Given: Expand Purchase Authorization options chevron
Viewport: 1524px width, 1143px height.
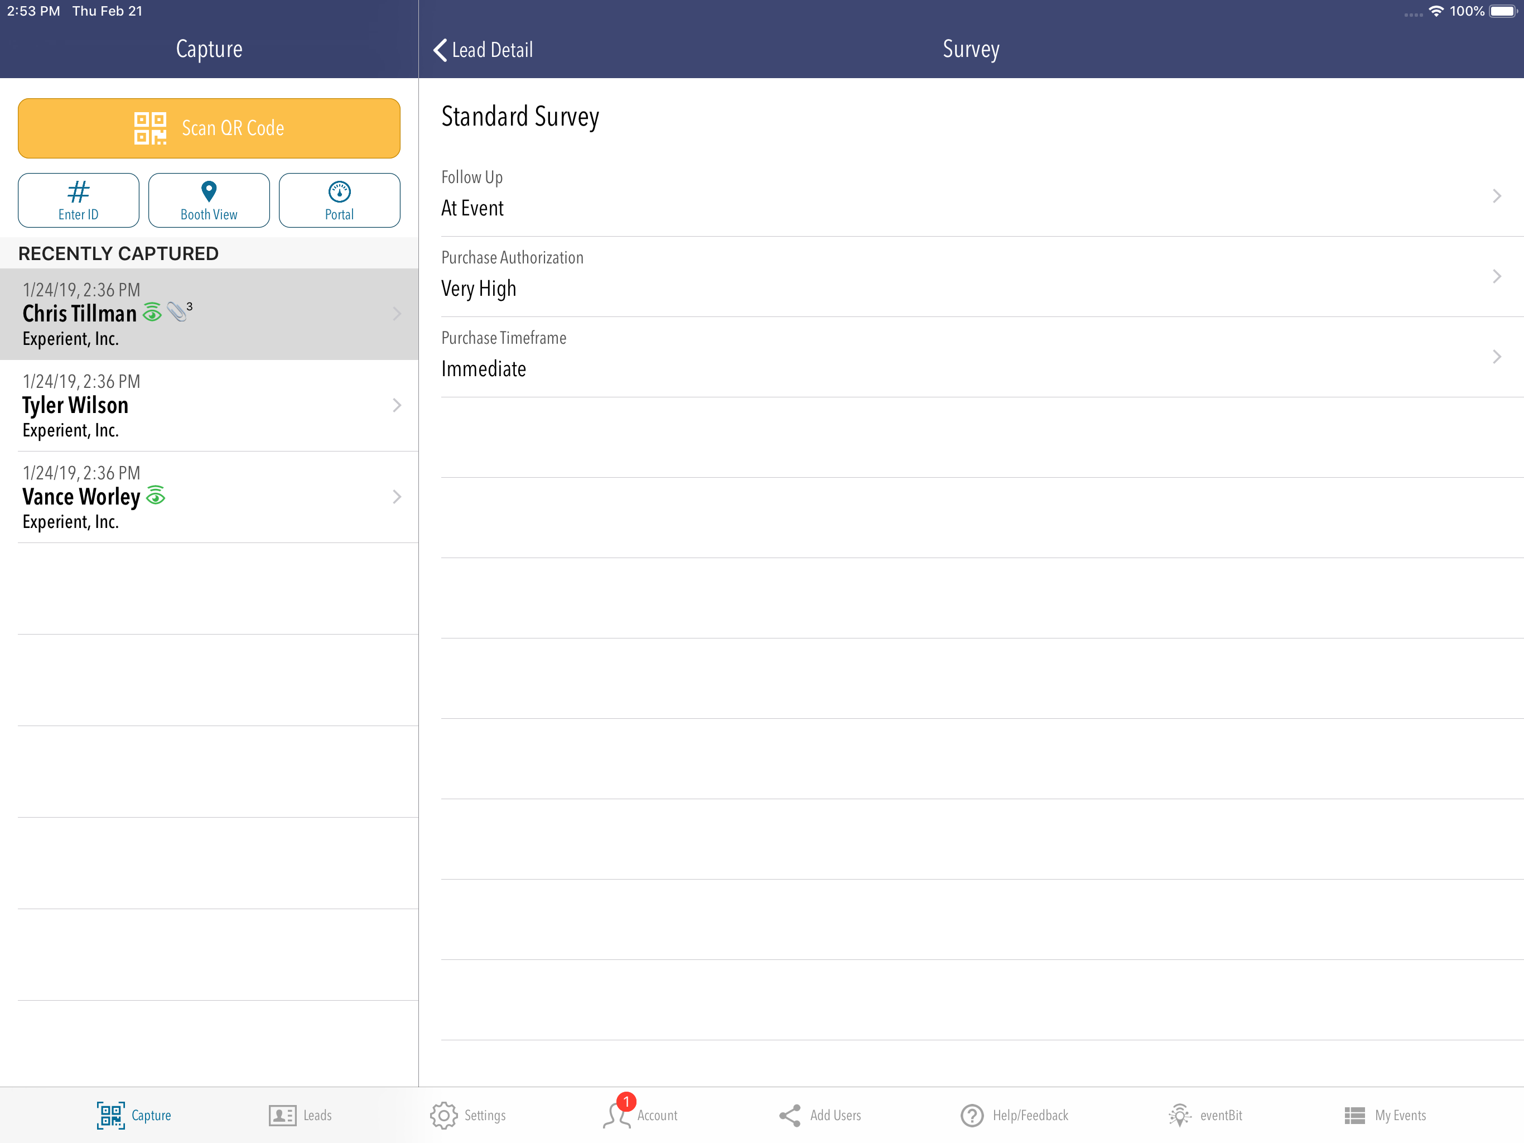Looking at the screenshot, I should coord(1497,276).
